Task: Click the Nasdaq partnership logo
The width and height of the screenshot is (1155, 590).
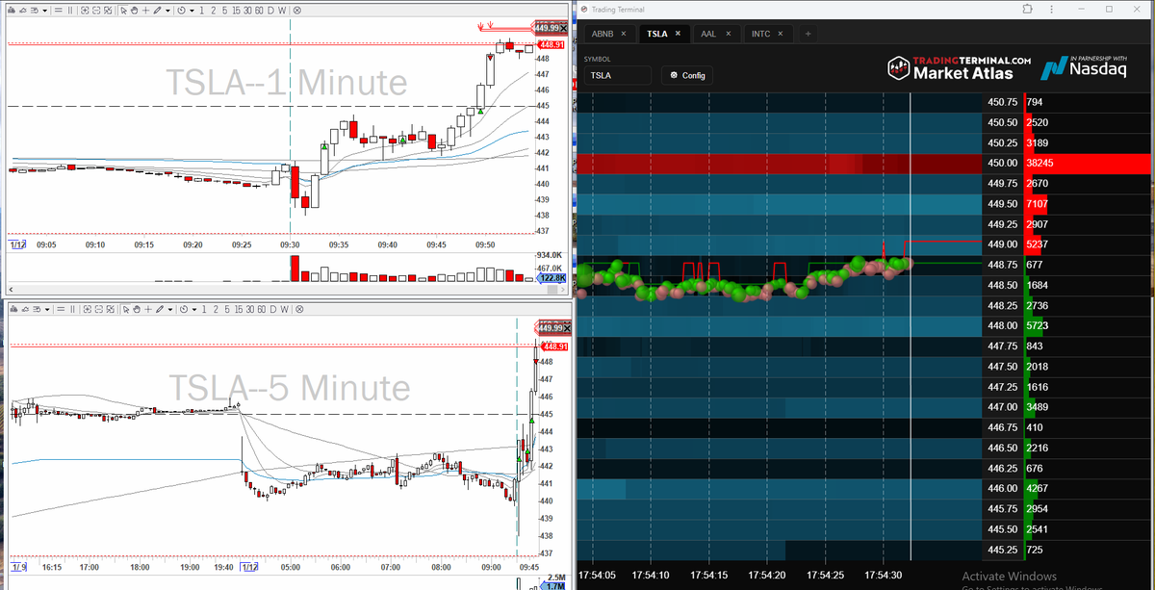Action: click(1083, 67)
